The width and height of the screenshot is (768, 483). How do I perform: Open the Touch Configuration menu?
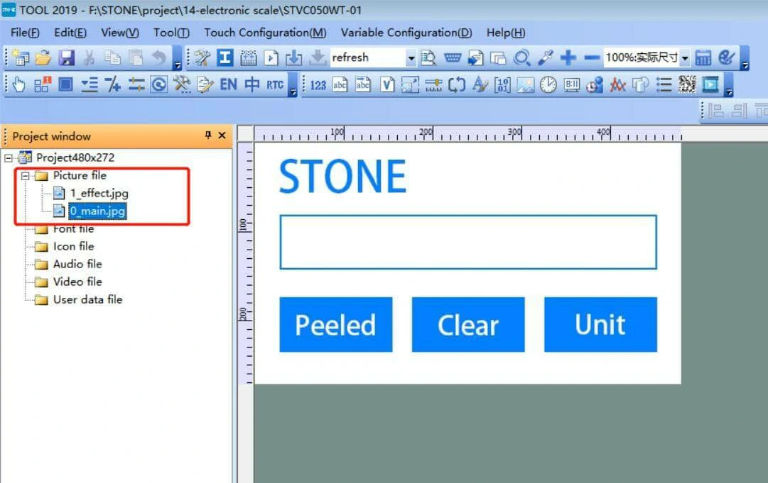pyautogui.click(x=265, y=33)
